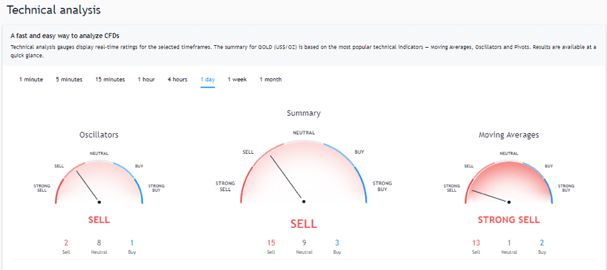This screenshot has height=270, width=607.
Task: Switch to the 5 minutes timeframe
Action: (x=69, y=79)
